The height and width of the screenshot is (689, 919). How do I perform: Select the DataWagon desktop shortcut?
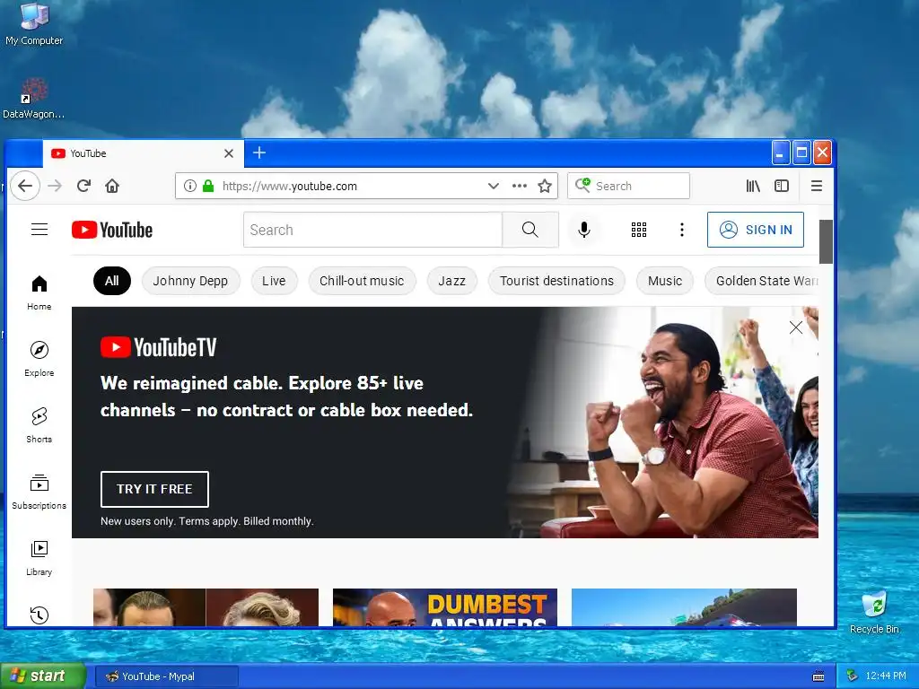33,99
